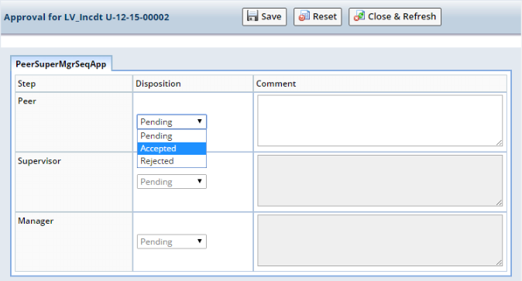Screen dimensions: 522x281
Task: Select Accepted in the dropdown list
Action: click(x=172, y=149)
